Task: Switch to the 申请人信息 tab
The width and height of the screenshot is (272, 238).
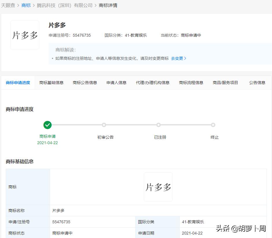Action: click(116, 82)
